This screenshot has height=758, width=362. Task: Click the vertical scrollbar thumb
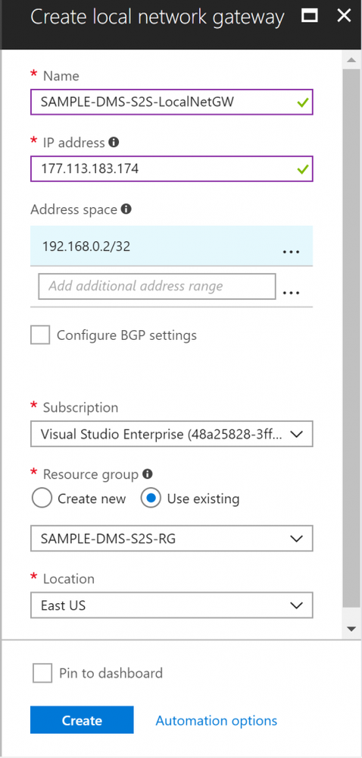pos(351,338)
